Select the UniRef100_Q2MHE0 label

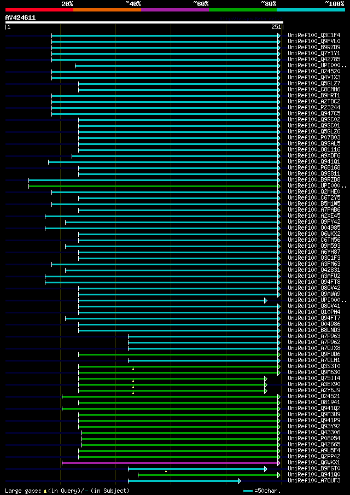pos(314,192)
